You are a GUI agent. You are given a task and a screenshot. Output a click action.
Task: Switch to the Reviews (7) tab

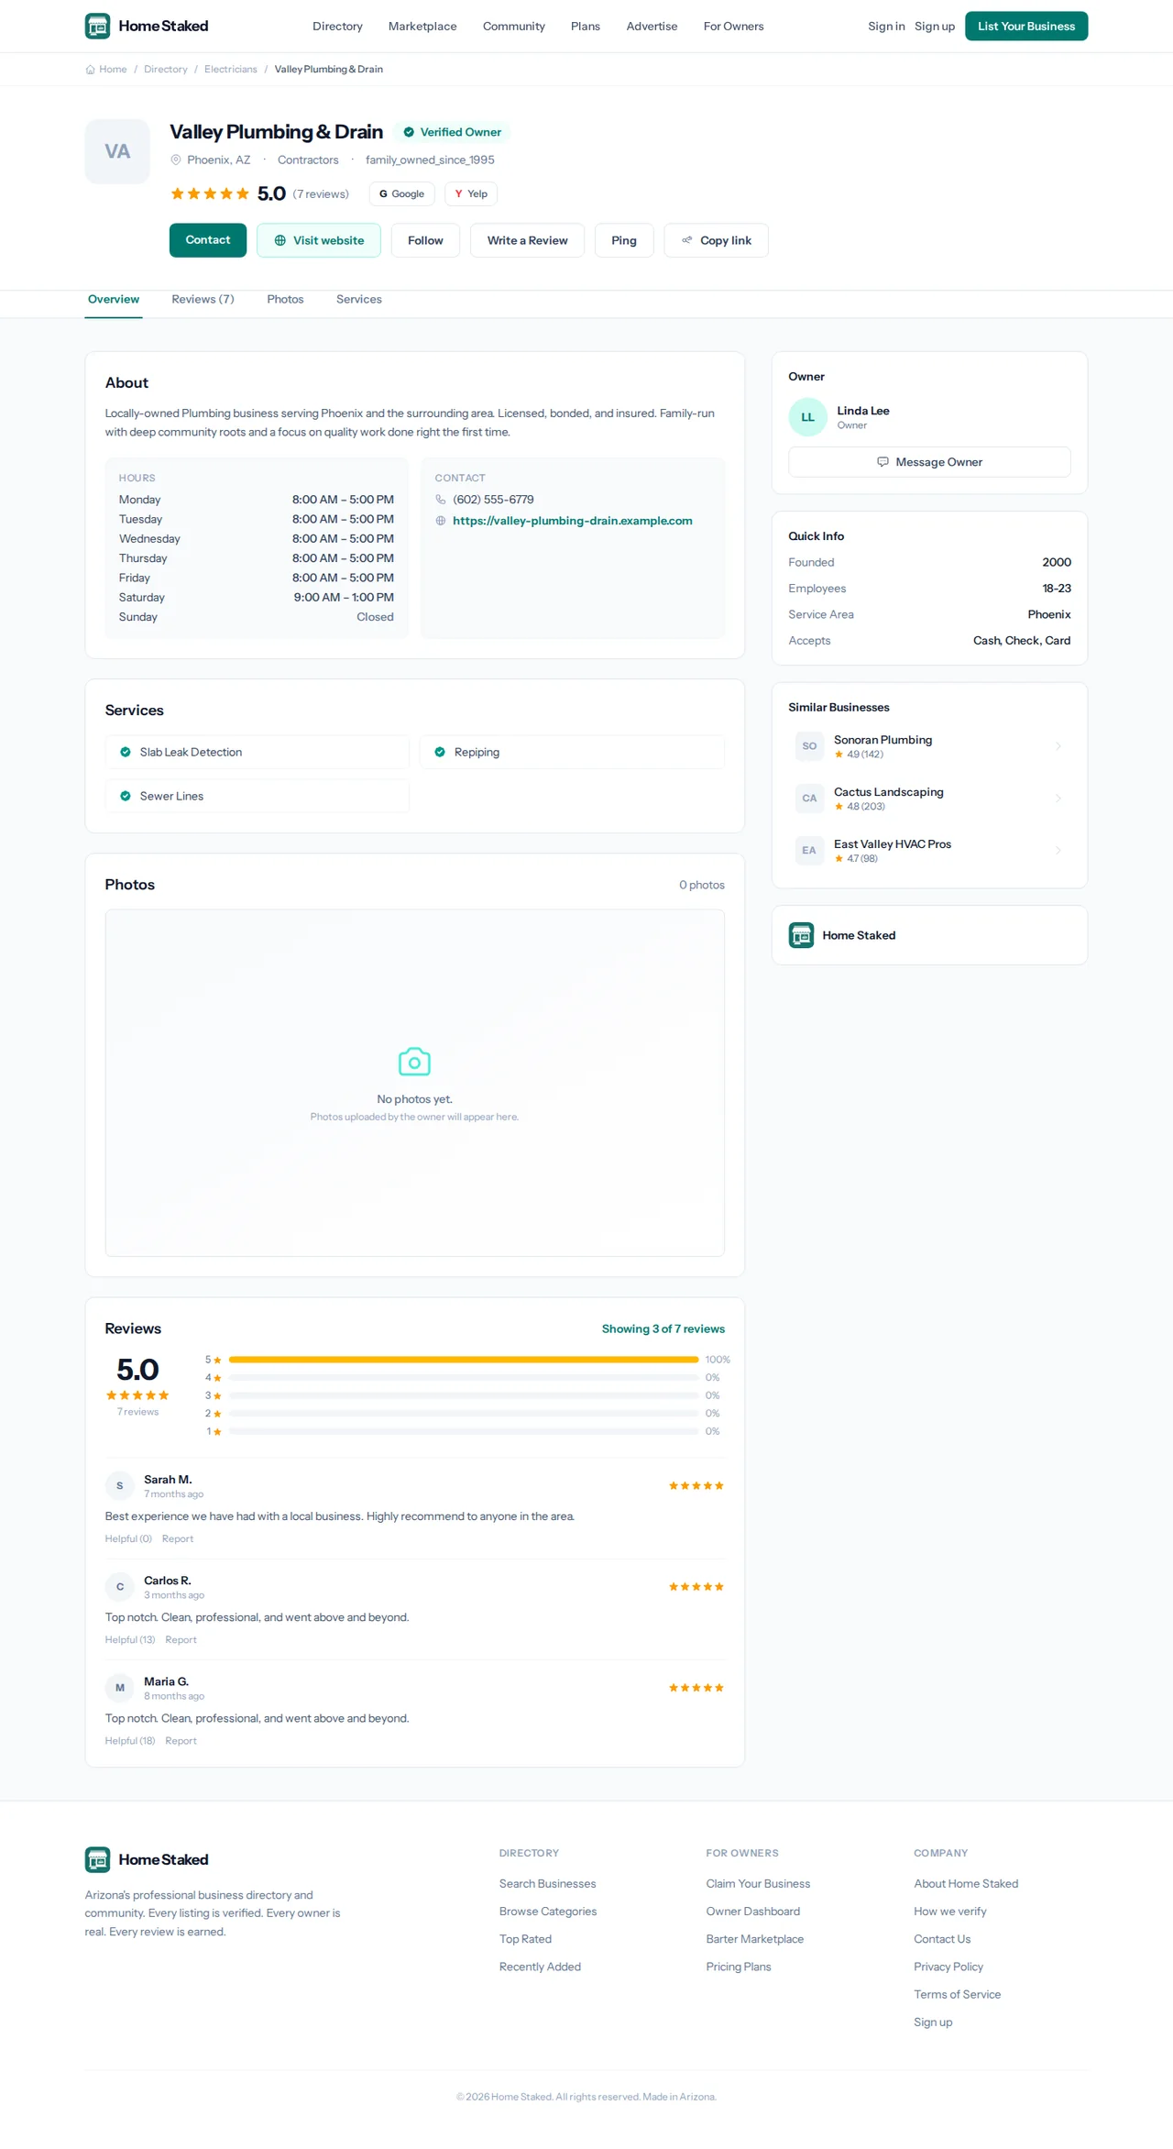pyautogui.click(x=203, y=300)
